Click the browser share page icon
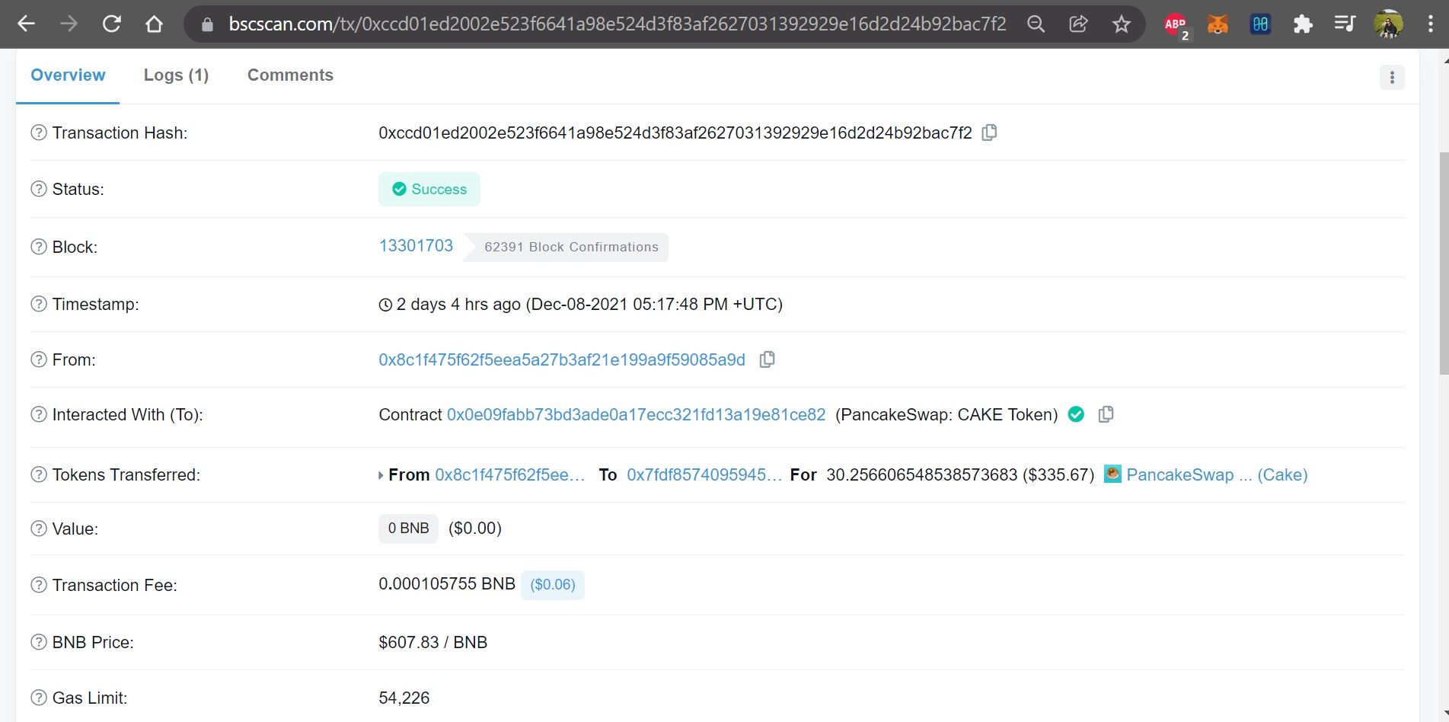Viewport: 1449px width, 722px height. (1078, 24)
